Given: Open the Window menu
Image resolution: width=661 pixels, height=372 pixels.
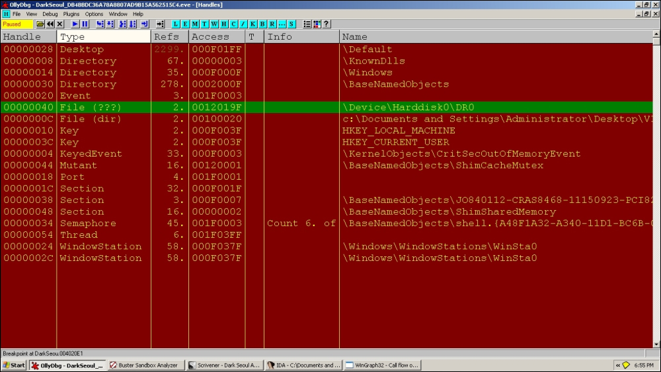Looking at the screenshot, I should point(118,14).
